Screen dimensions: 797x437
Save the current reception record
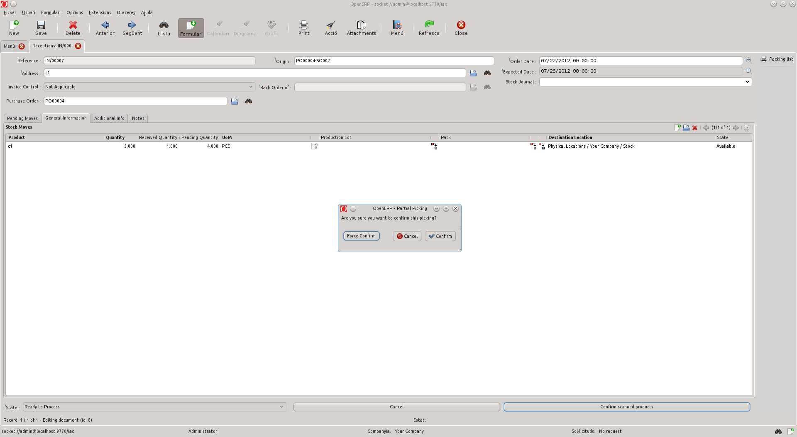pos(41,28)
